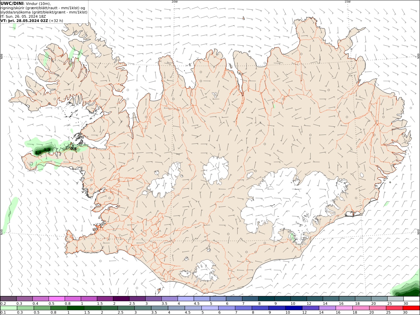Pick the violet swatch labeled 12 in lower scale

(310, 308)
